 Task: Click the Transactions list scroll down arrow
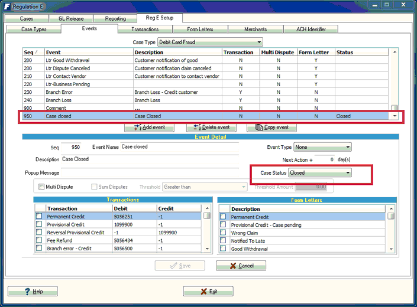point(207,249)
